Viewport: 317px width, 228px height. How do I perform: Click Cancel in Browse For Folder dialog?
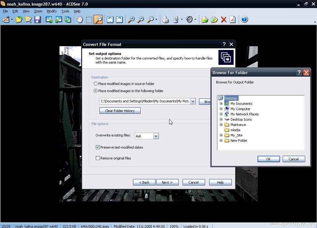pyautogui.click(x=293, y=159)
